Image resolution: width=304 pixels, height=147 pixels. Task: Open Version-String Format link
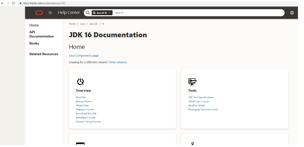[88, 122]
